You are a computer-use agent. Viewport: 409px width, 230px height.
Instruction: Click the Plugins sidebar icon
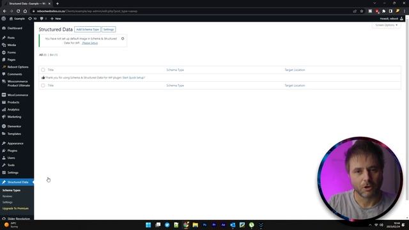tap(4, 151)
